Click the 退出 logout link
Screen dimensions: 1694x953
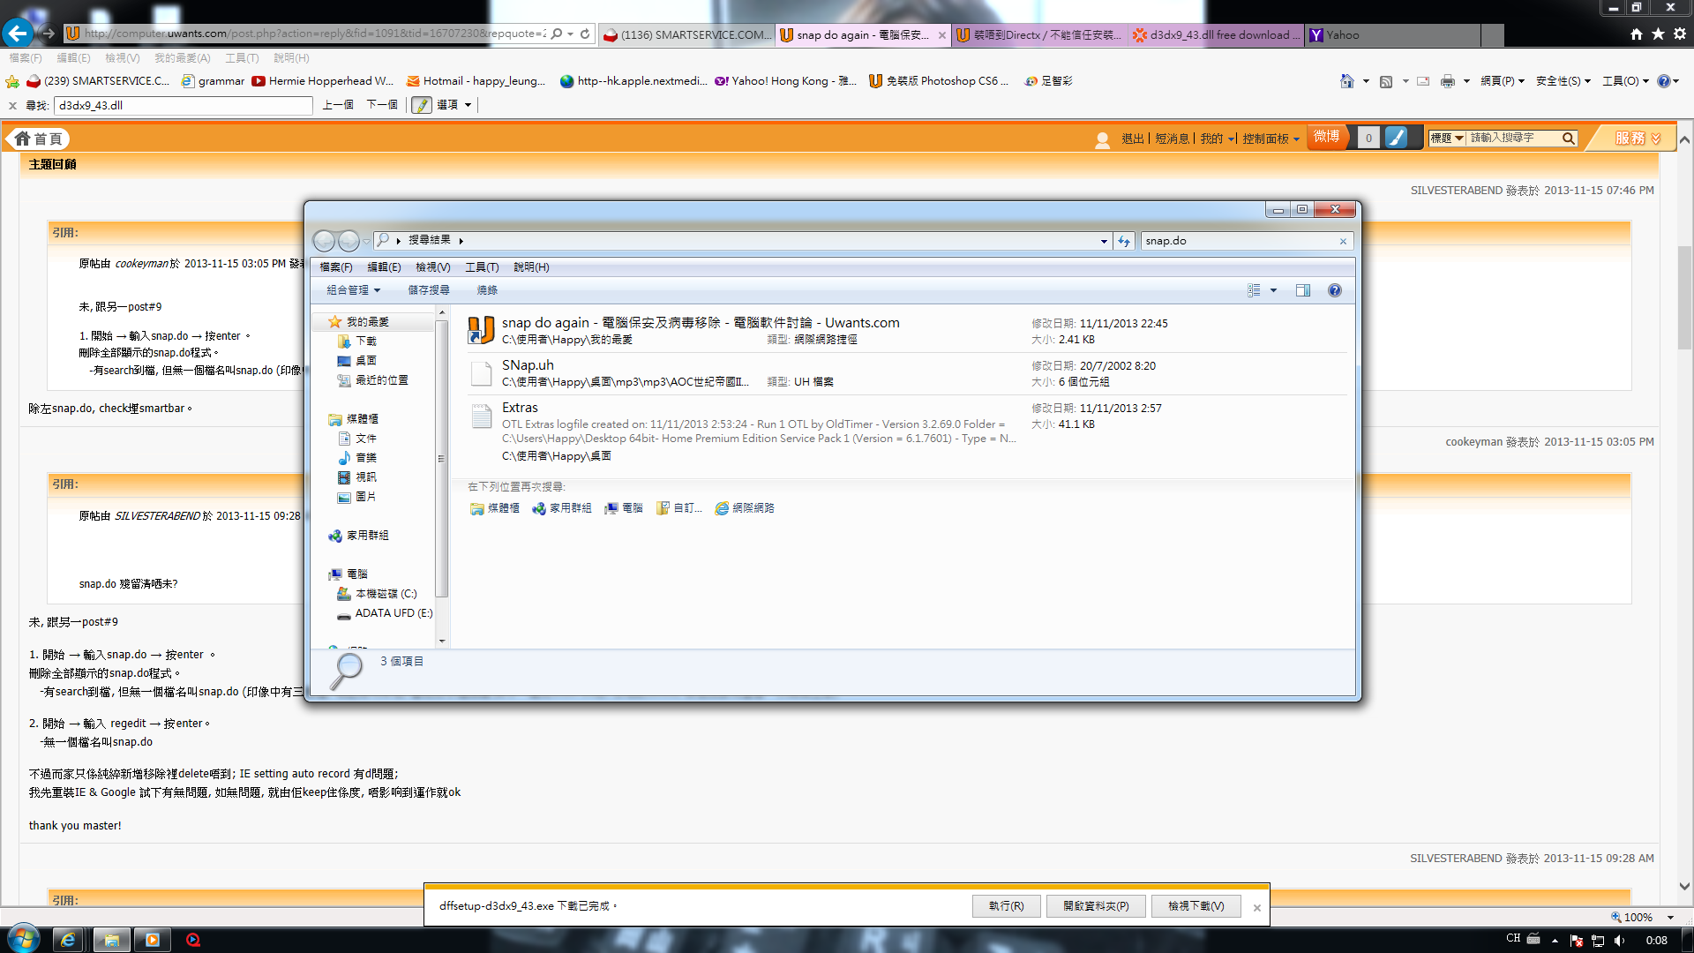click(x=1132, y=139)
